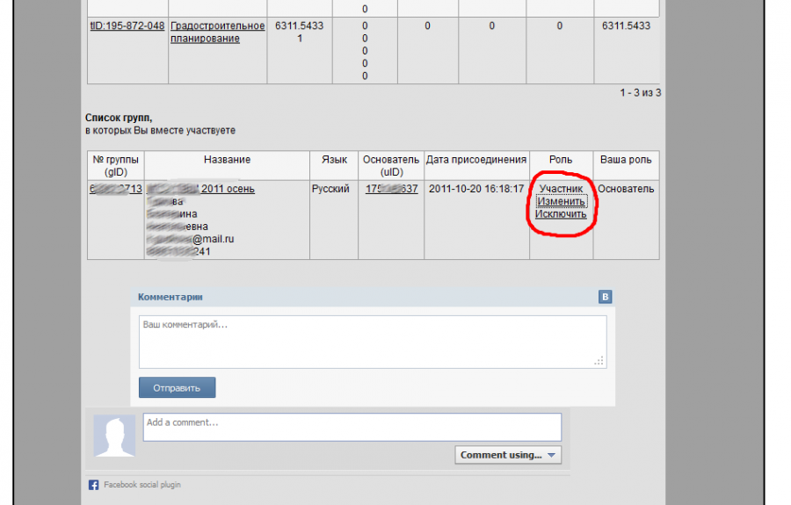Viewport: 791px width, 505px height.
Task: Open the "Comment using..." dropdown
Action: coord(508,455)
